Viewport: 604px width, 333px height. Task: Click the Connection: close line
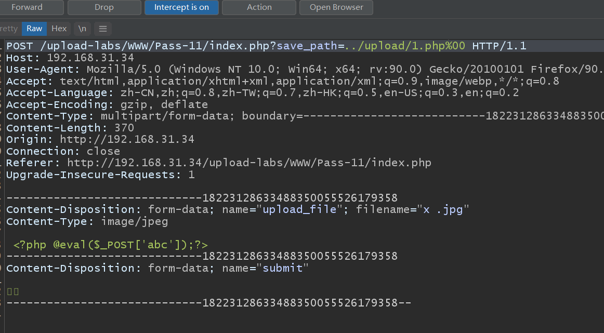point(63,151)
